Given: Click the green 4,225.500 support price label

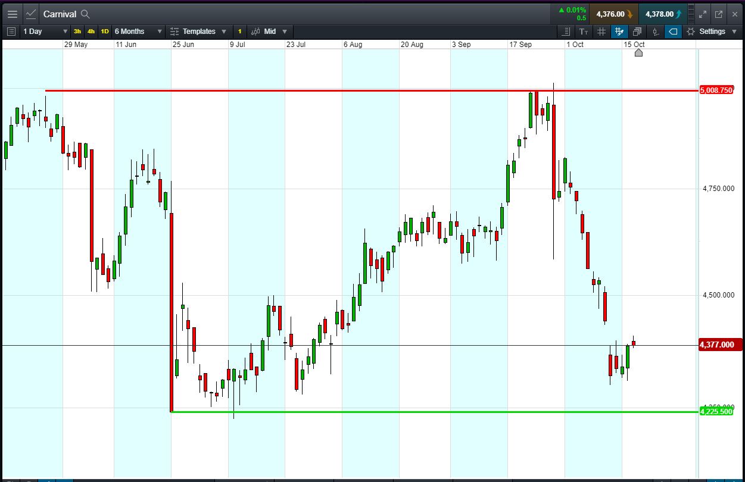Looking at the screenshot, I should point(716,411).
